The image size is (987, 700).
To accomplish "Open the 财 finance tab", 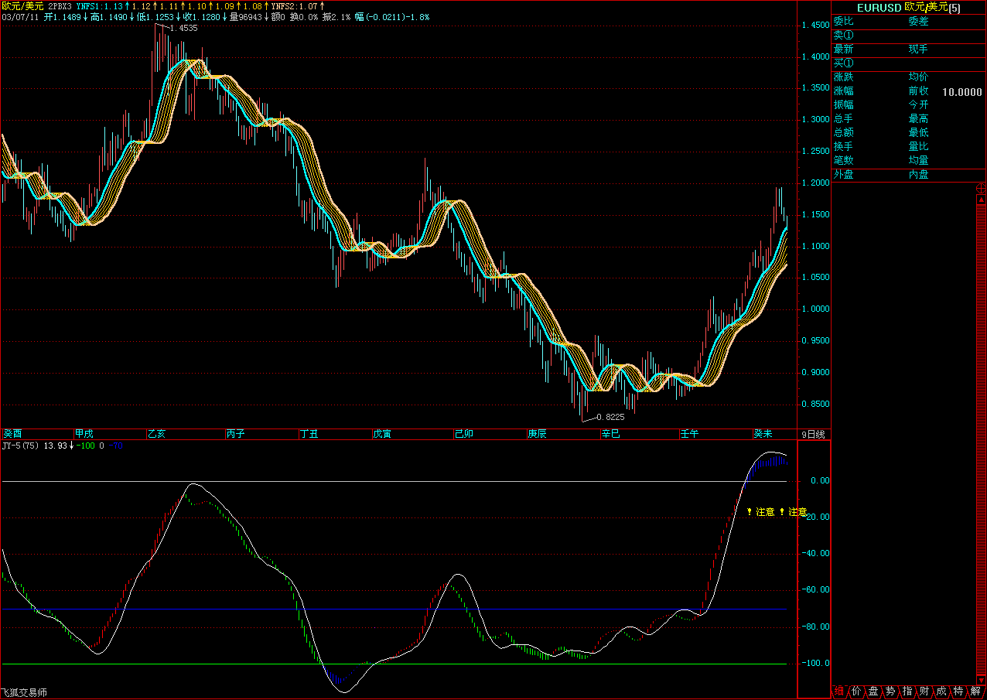I will click(x=924, y=691).
